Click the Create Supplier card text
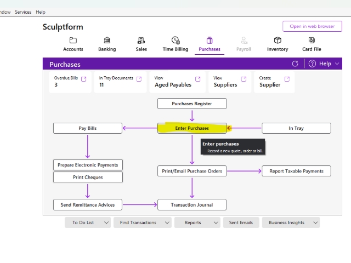The image size is (351, 263). pyautogui.click(x=270, y=85)
